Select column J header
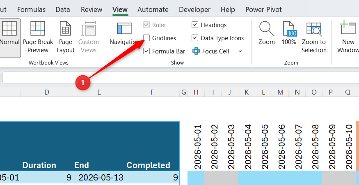 (x=230, y=92)
